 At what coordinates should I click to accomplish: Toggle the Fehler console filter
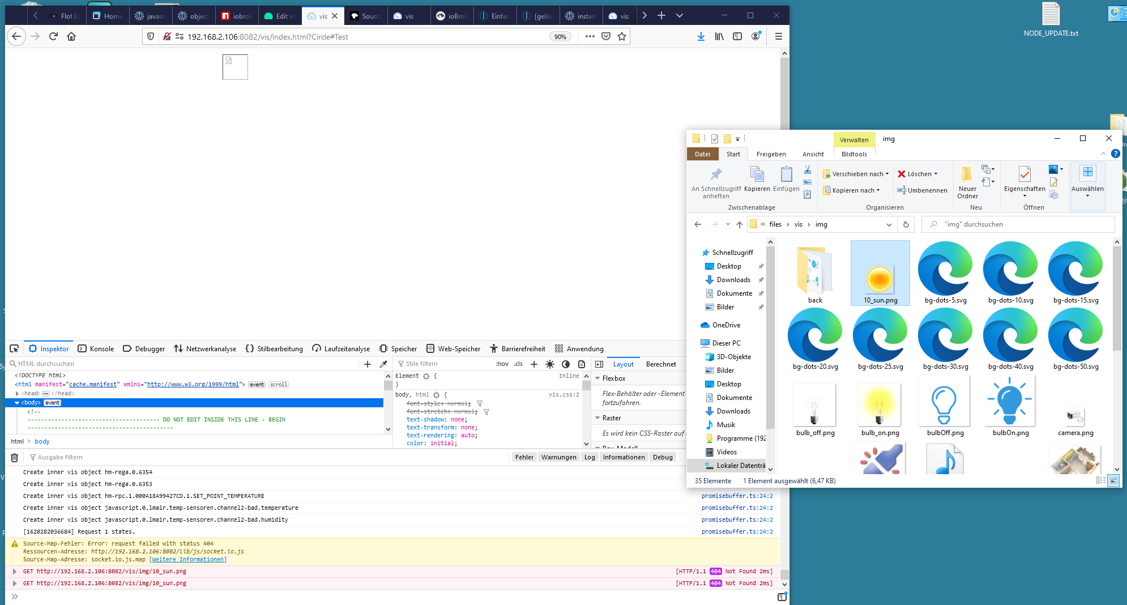524,458
